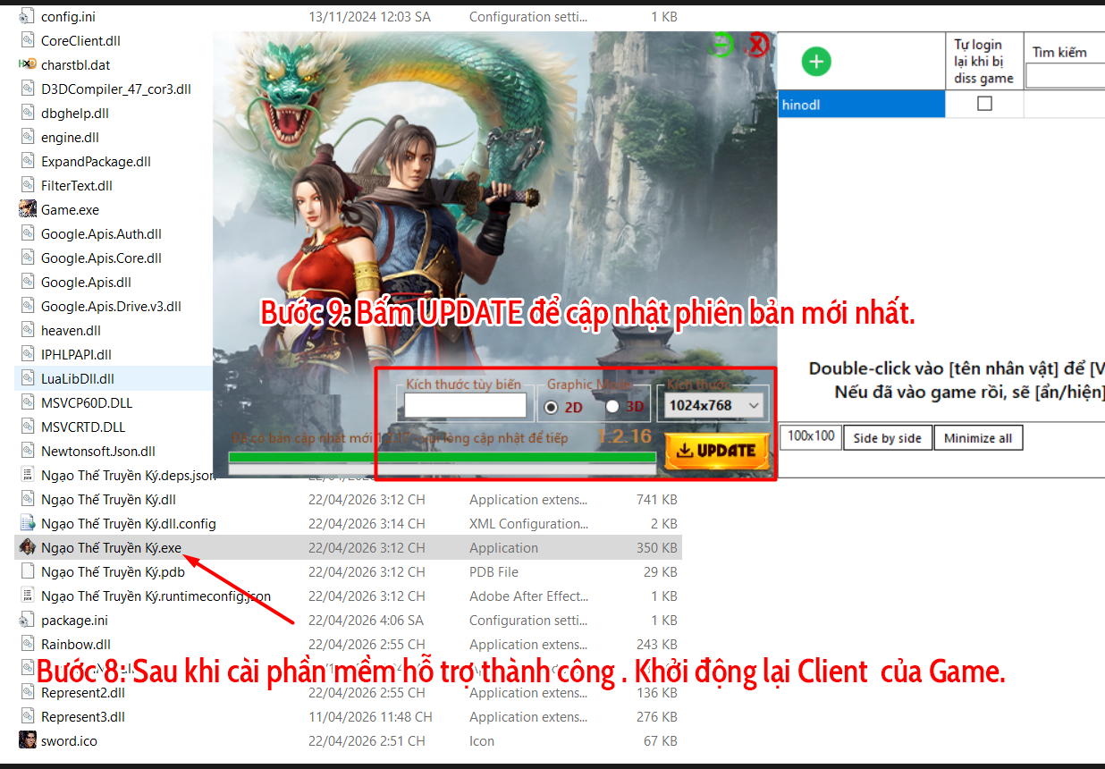Click the custom size input field
The image size is (1105, 769).
coord(466,406)
